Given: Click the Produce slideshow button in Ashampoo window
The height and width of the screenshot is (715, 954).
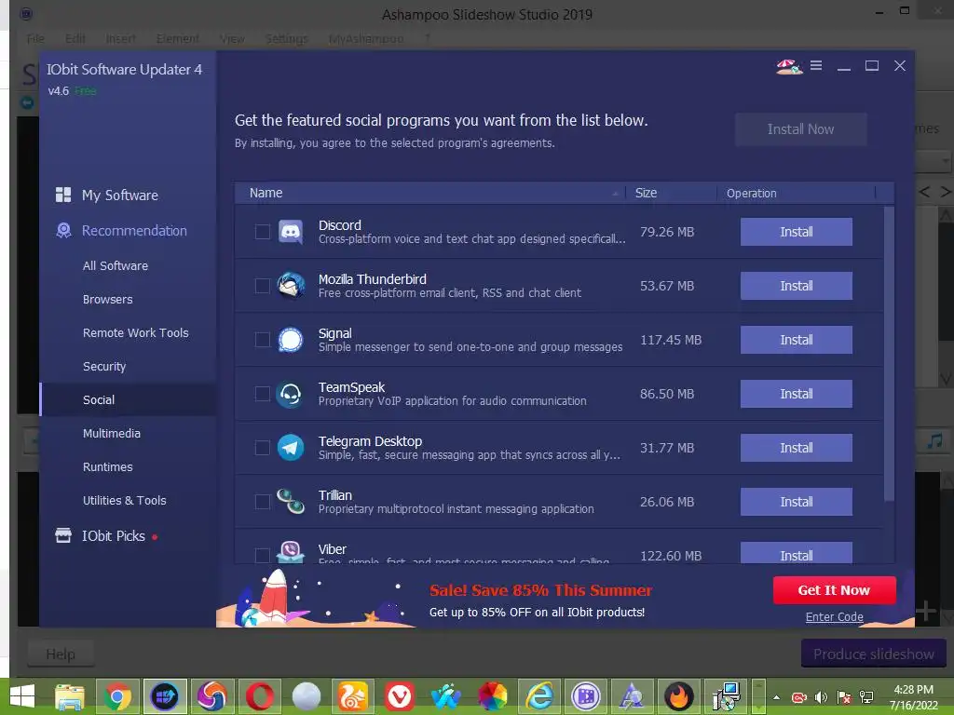Looking at the screenshot, I should pos(874,654).
